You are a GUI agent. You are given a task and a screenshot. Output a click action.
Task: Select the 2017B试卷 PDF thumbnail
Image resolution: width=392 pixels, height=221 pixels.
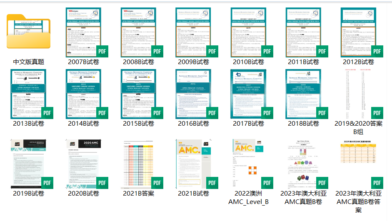252,94
